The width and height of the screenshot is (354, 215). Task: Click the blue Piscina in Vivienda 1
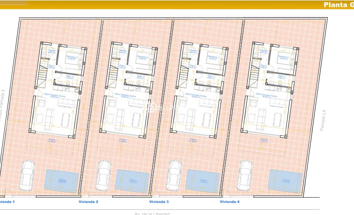pos(62,181)
